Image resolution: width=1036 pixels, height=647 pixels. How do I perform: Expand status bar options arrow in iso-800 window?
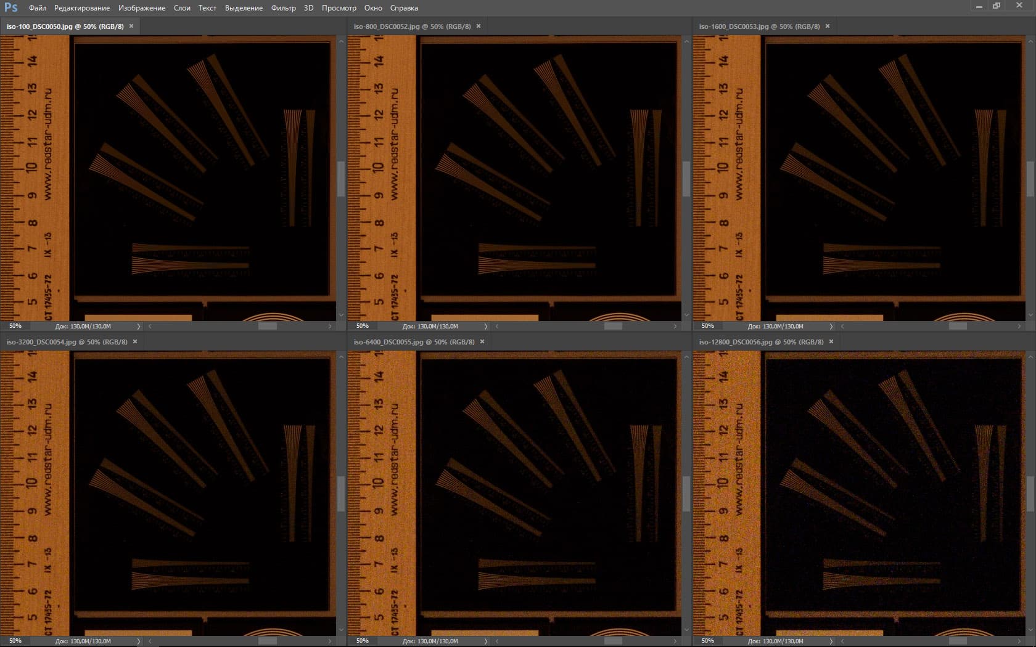tap(486, 326)
